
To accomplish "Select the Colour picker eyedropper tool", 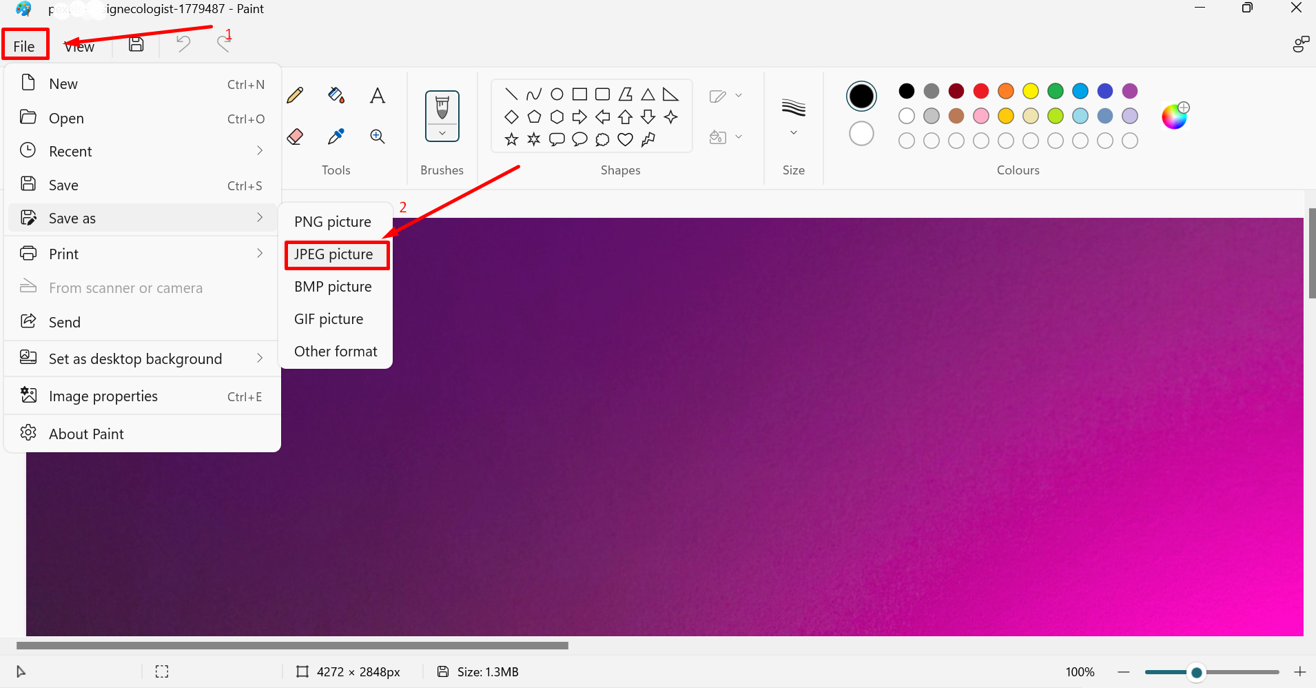I will pos(336,136).
